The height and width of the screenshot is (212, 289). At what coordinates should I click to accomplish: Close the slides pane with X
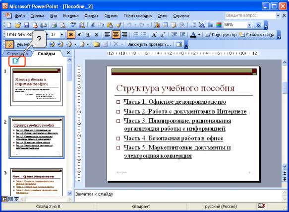pos(68,53)
